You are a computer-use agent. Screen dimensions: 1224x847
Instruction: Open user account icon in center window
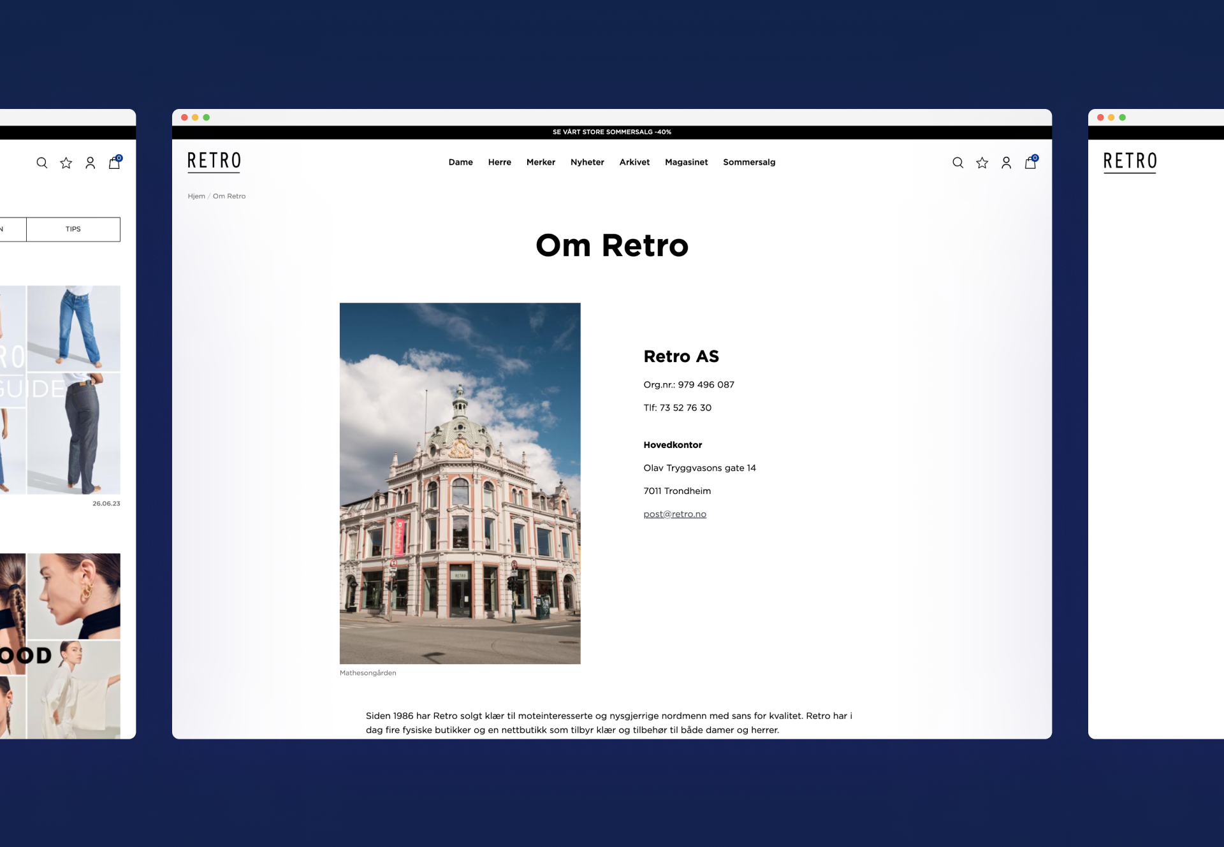[1006, 163]
